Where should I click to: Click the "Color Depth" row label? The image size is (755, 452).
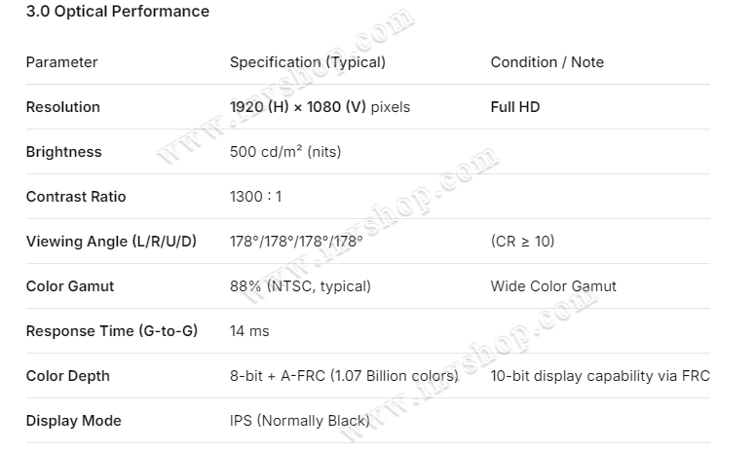click(x=67, y=376)
